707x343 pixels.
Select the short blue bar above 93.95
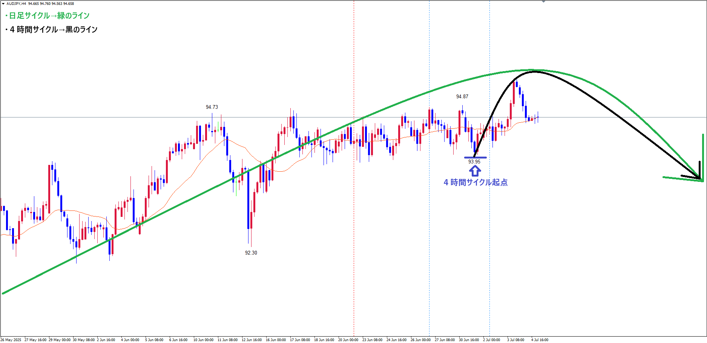click(x=475, y=157)
